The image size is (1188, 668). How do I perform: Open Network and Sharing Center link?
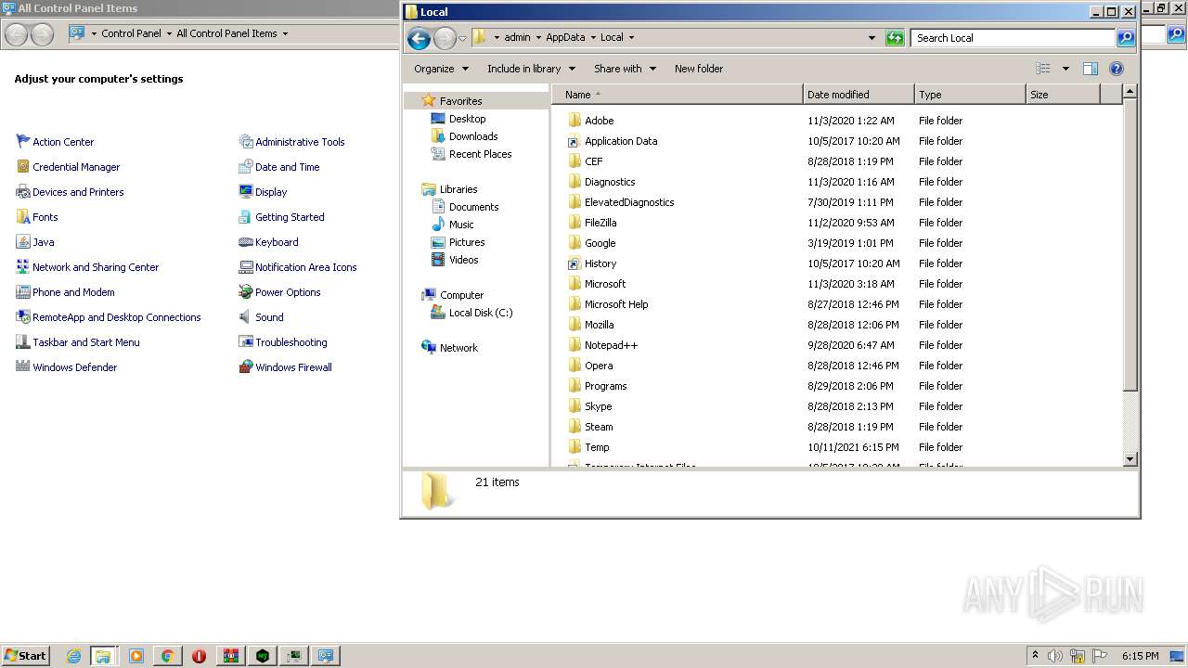[x=96, y=267]
